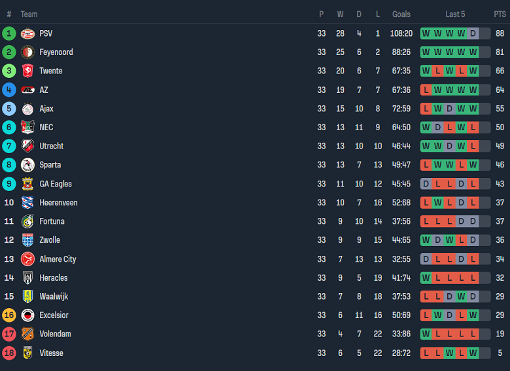The width and height of the screenshot is (510, 371).
Task: Click the Volendam club crest icon
Action: 27,334
